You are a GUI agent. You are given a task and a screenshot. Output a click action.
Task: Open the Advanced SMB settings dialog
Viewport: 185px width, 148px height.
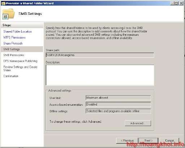(138, 123)
